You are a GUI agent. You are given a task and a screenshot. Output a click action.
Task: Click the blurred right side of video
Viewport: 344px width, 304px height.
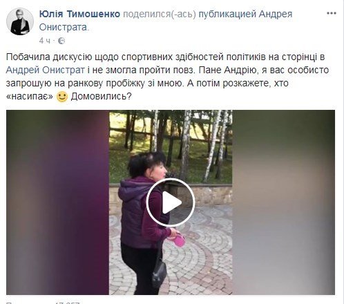284,202
